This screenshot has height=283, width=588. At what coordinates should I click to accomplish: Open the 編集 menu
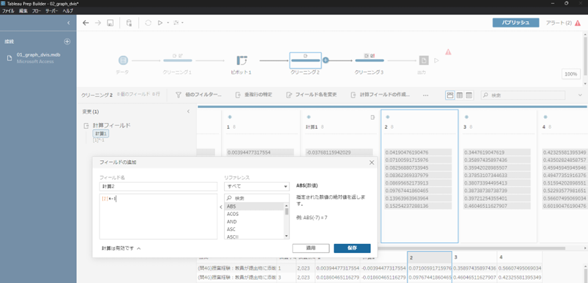(23, 11)
